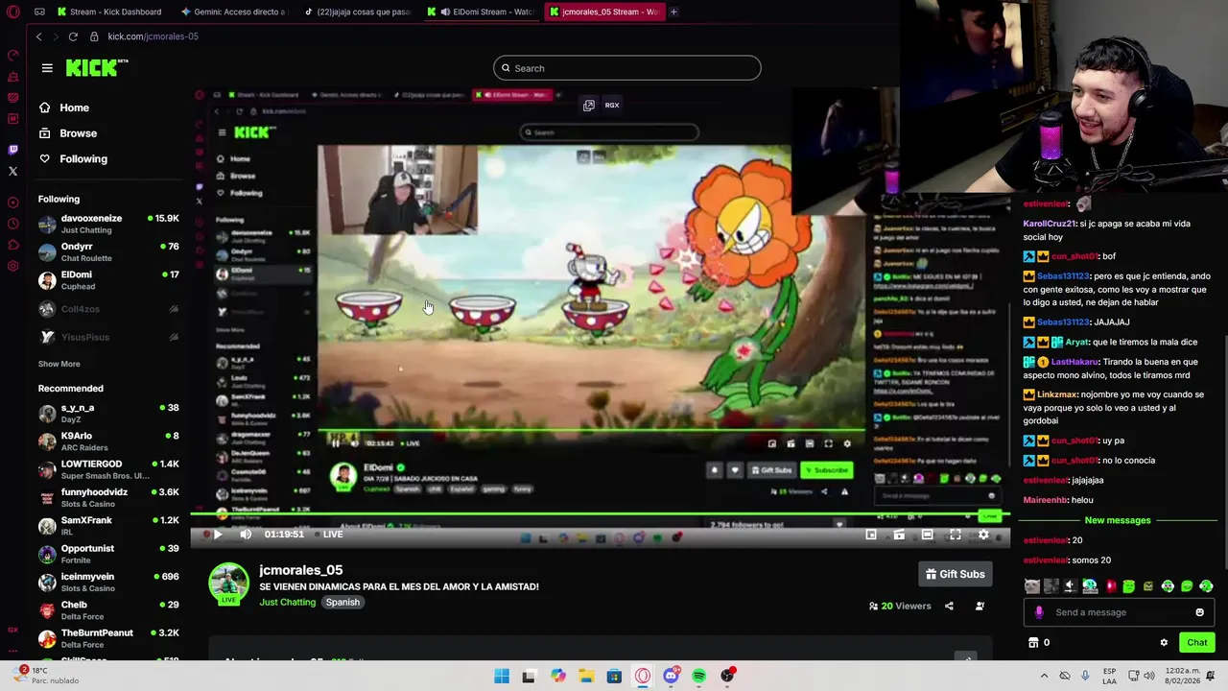Open the funnyhoodvidz channel

(x=108, y=497)
